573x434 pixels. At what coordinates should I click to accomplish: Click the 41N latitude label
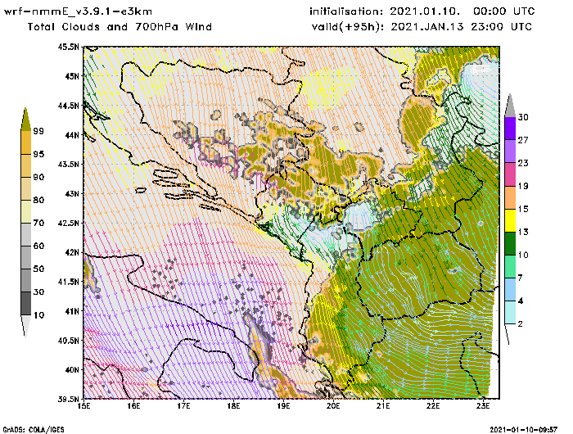(x=72, y=311)
